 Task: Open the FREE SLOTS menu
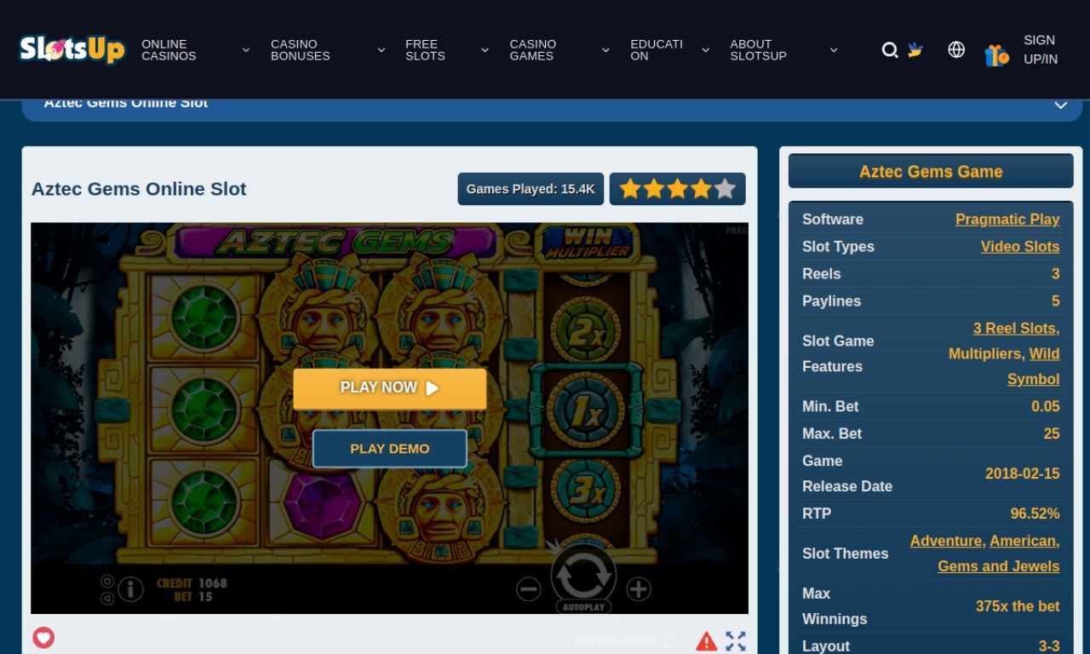click(425, 50)
